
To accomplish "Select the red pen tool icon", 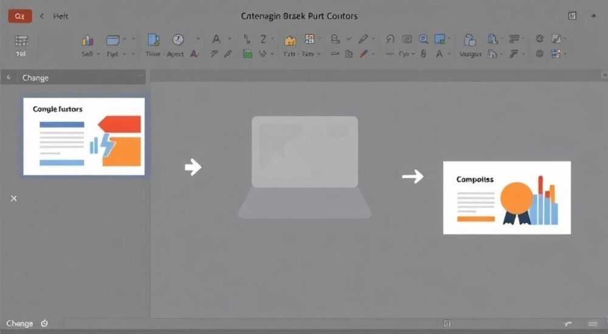I will coord(364,54).
